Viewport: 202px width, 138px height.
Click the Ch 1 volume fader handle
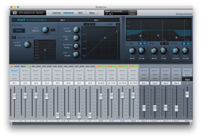click(14, 96)
